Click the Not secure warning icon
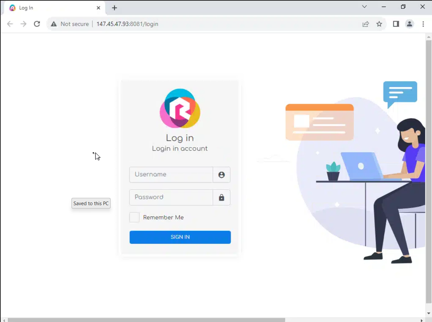The height and width of the screenshot is (322, 432). [x=54, y=24]
